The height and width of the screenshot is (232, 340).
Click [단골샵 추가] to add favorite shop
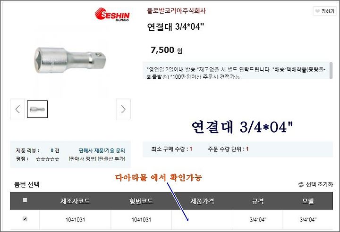111,159
